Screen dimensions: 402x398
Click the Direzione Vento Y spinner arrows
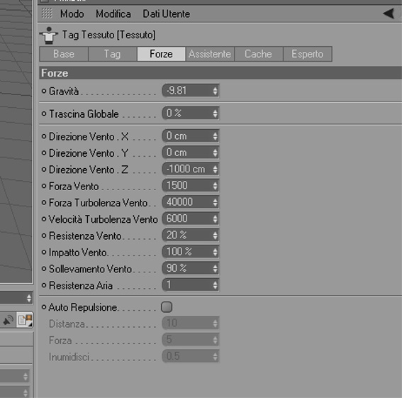pos(215,153)
